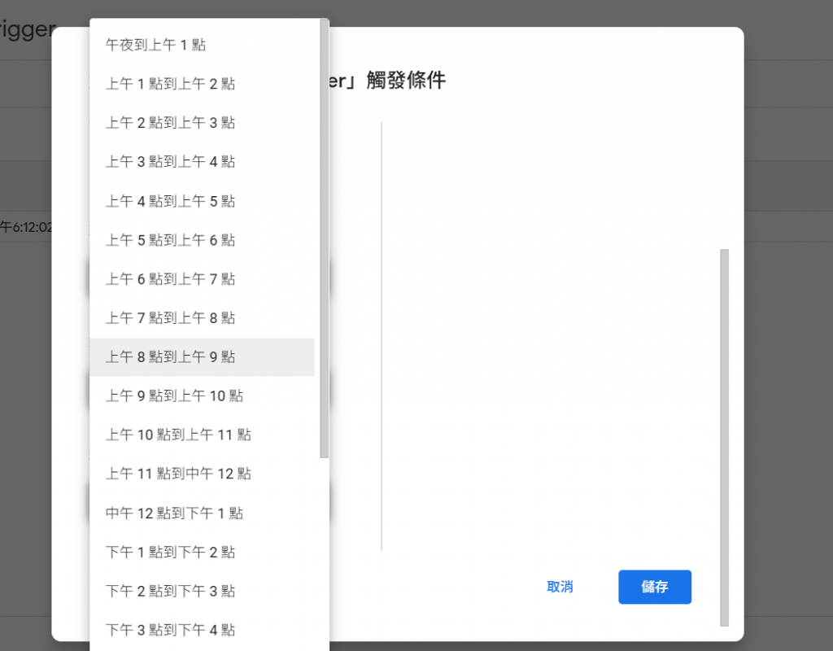Screen dimensions: 833x651
Task: Select 上午 10 點到上午 11 點
Action: coord(202,435)
